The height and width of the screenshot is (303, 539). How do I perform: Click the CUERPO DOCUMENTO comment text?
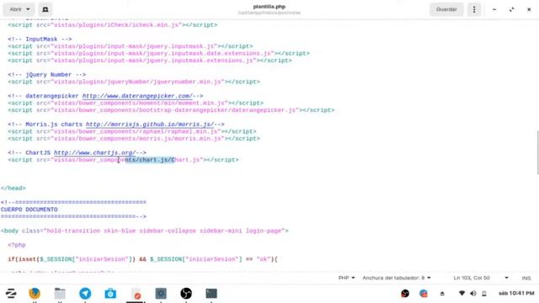coord(29,210)
